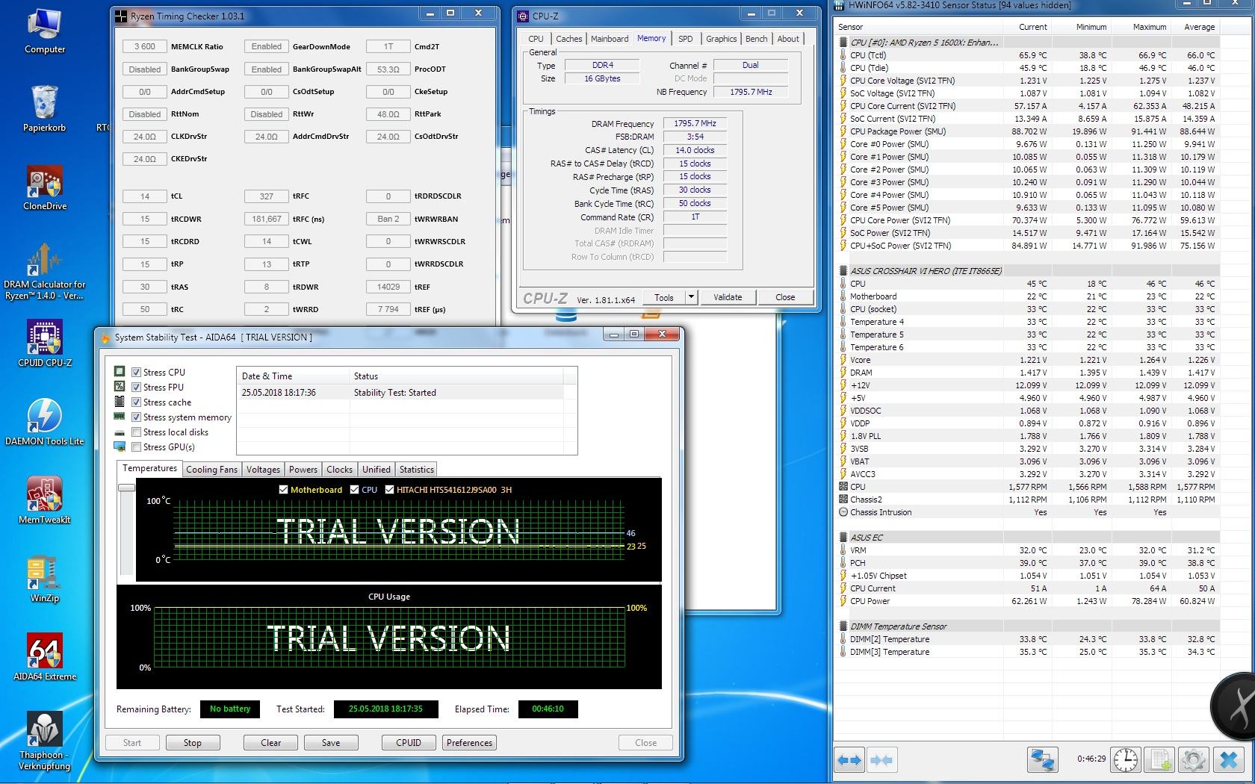Toggle Motherboard graph checkbox
This screenshot has height=784, width=1255.
coord(283,490)
